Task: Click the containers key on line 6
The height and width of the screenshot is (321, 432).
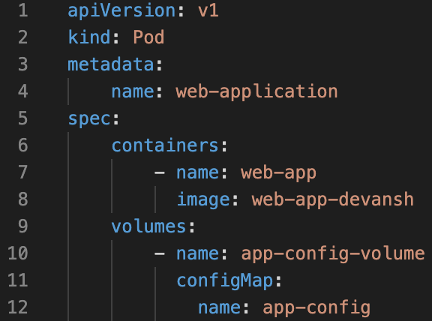Action: point(165,145)
